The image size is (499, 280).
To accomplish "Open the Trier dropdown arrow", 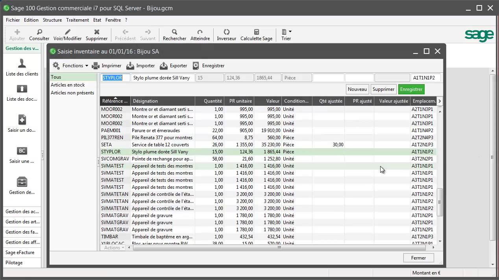I will [x=290, y=32].
